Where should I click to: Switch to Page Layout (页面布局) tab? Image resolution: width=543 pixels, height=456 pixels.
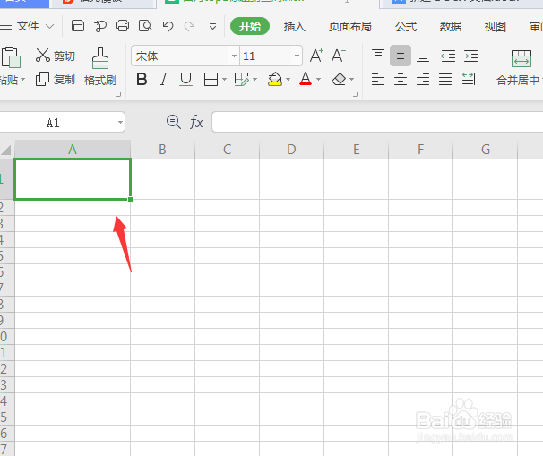(349, 26)
